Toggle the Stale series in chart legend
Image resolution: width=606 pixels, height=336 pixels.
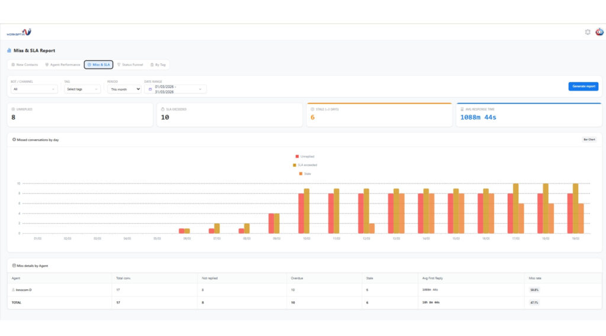(x=305, y=174)
